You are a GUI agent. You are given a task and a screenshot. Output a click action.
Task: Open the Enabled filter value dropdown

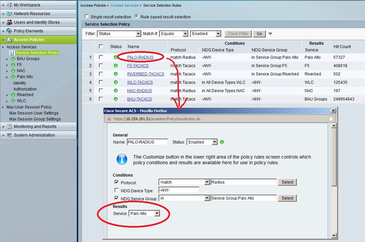205,34
